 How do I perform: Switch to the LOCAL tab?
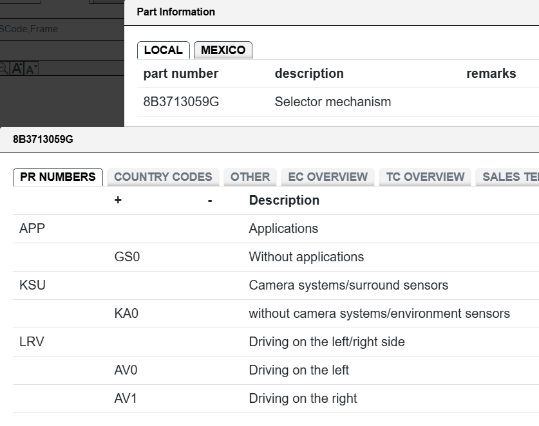coord(164,50)
